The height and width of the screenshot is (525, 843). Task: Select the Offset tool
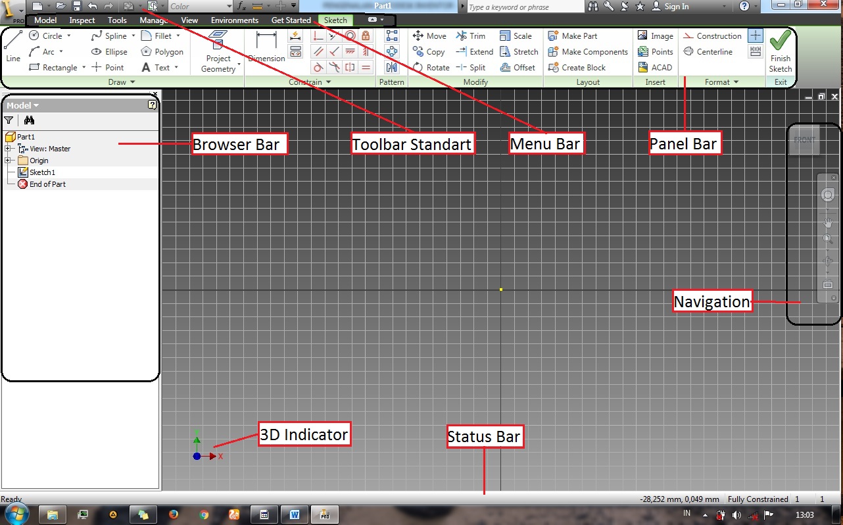click(519, 67)
